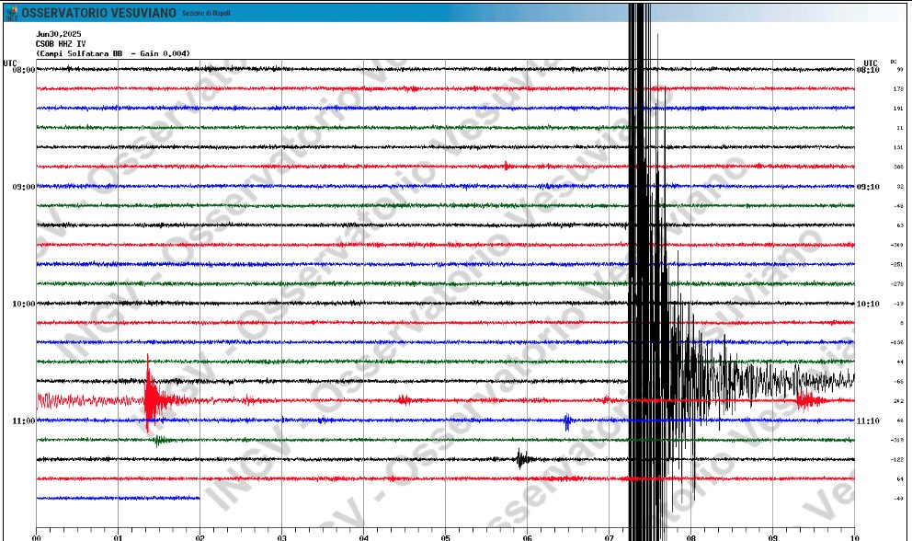Click the large red earthquake burst near minute 01
The width and height of the screenshot is (912, 541).
pos(153,395)
